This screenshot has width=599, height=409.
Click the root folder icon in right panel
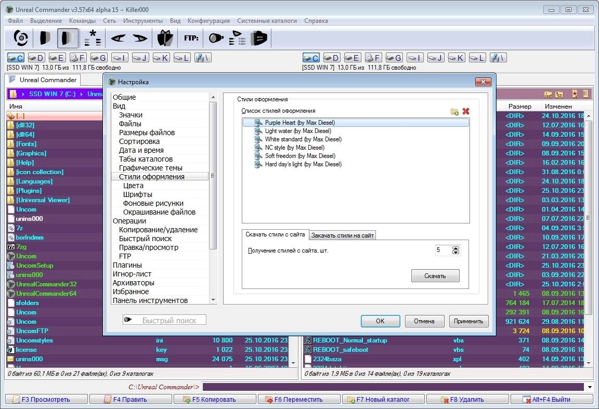coord(548,94)
